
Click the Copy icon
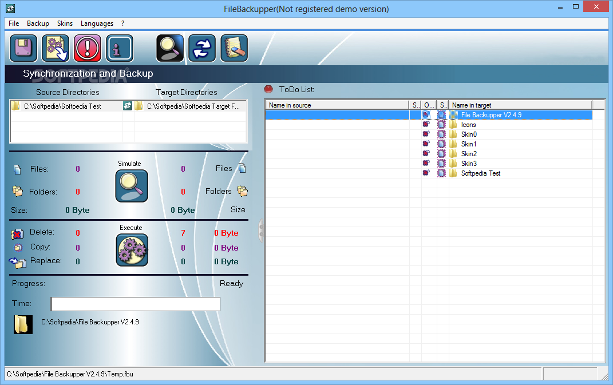(18, 247)
